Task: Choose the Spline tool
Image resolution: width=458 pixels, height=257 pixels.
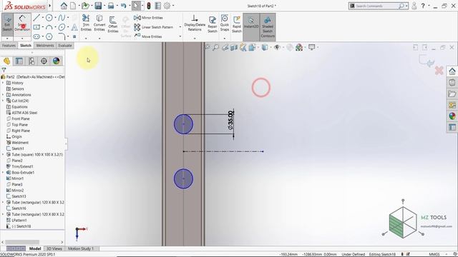Action: point(62,18)
